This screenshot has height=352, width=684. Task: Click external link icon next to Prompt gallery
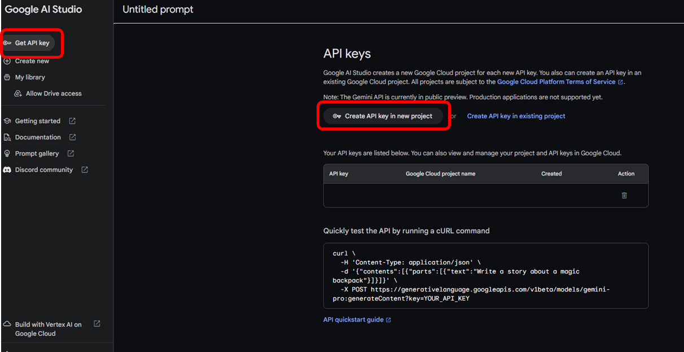point(71,153)
